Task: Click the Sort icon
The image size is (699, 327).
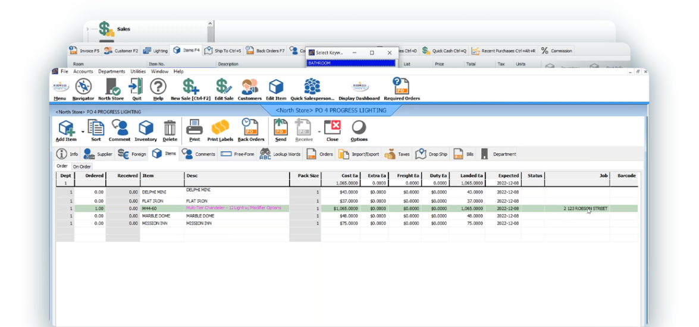Action: coord(96,131)
